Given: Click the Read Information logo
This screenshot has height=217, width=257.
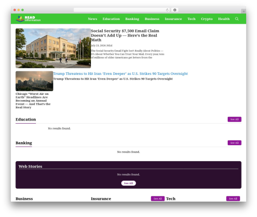Looking at the screenshot, I should click(x=28, y=19).
